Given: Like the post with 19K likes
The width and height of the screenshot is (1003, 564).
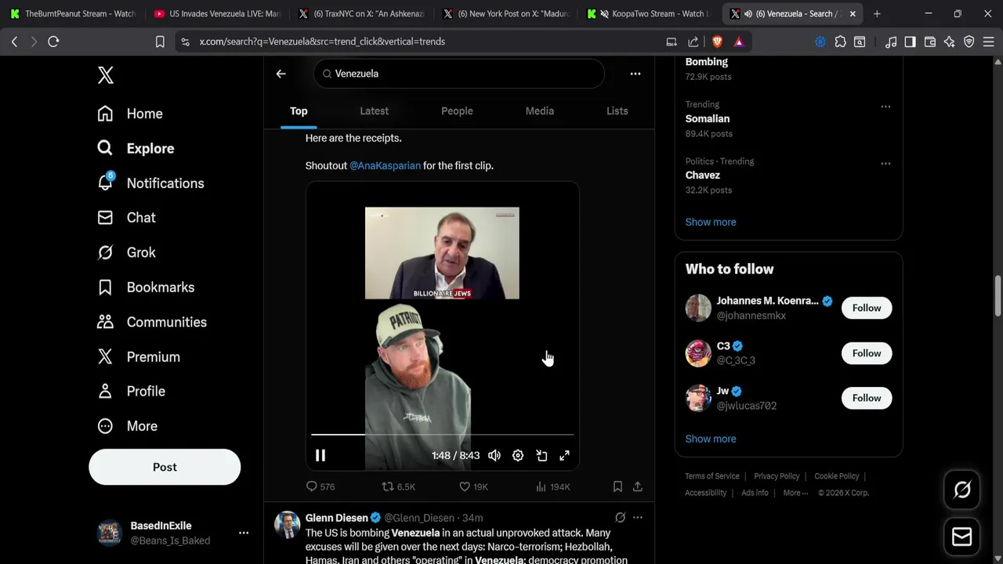Looking at the screenshot, I should click(x=473, y=486).
